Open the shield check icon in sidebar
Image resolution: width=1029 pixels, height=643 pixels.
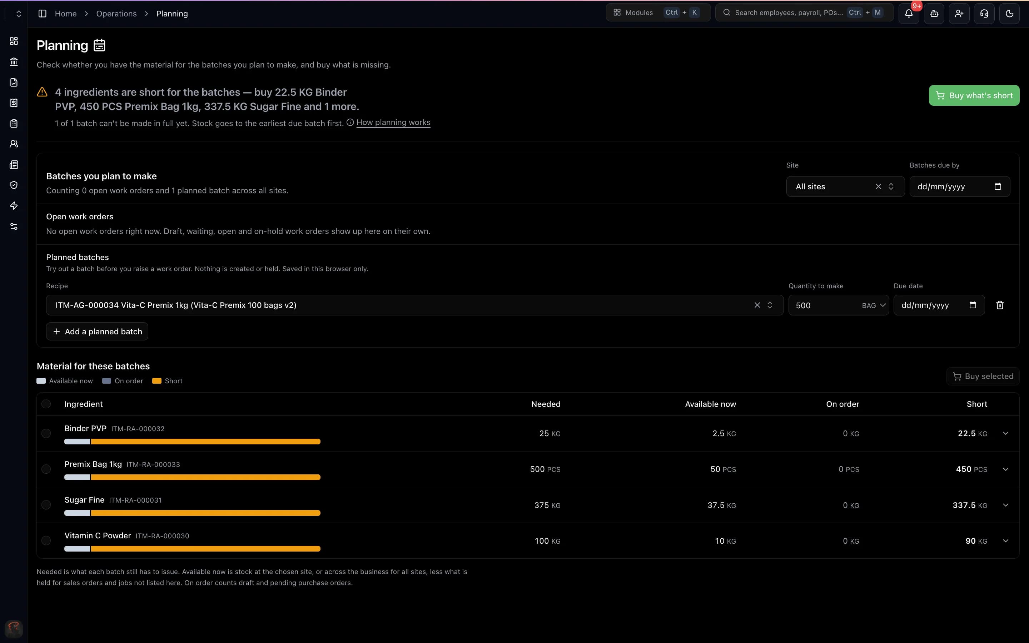click(x=14, y=185)
